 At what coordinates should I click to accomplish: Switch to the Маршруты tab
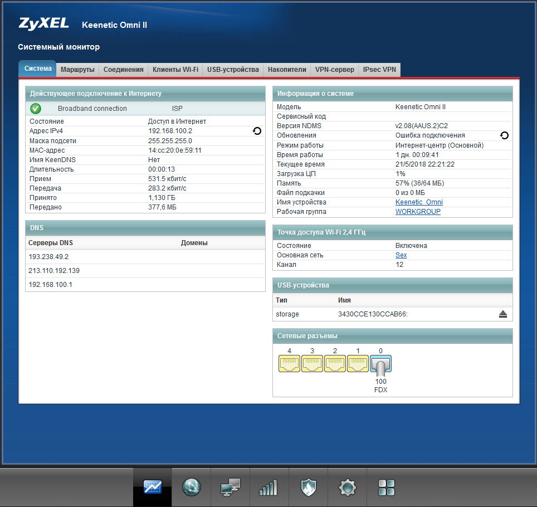77,70
